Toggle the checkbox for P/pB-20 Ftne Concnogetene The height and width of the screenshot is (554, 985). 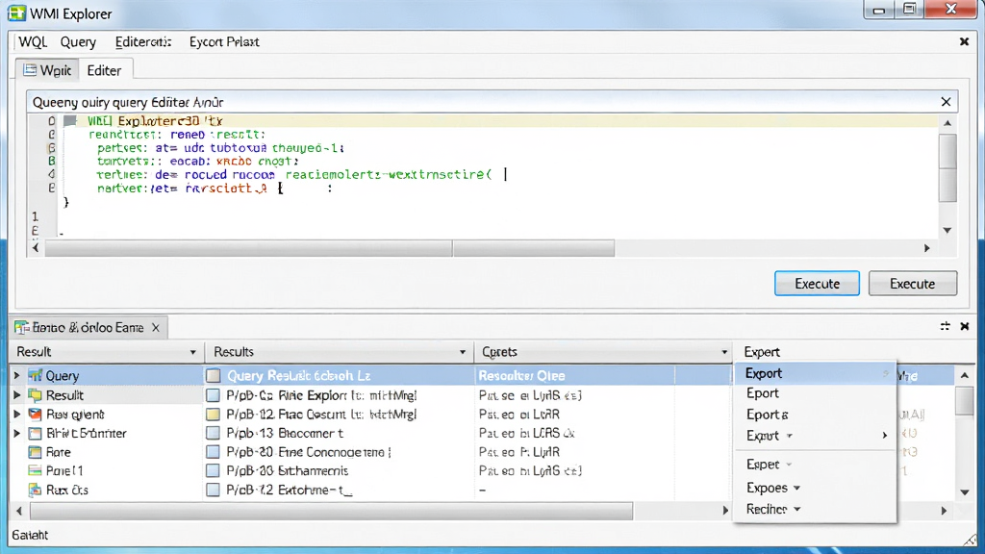214,452
